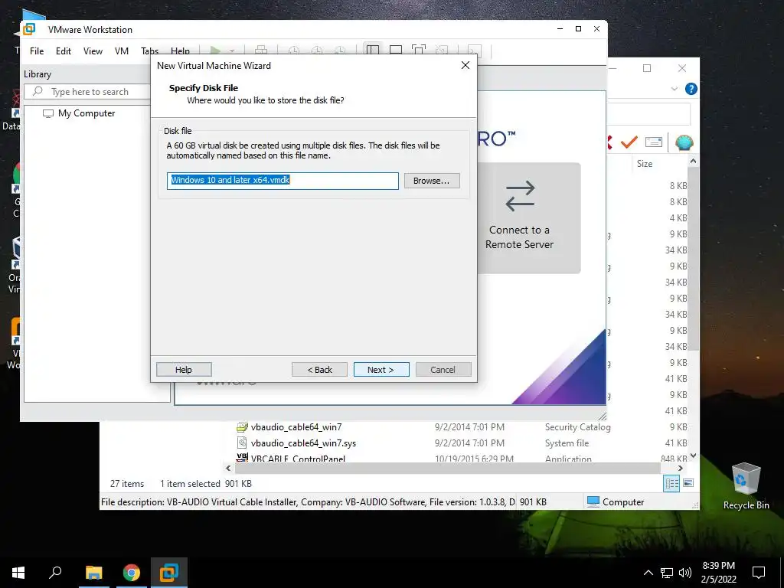The width and height of the screenshot is (784, 588).
Task: Click the wizard Help button
Action: pyautogui.click(x=184, y=370)
